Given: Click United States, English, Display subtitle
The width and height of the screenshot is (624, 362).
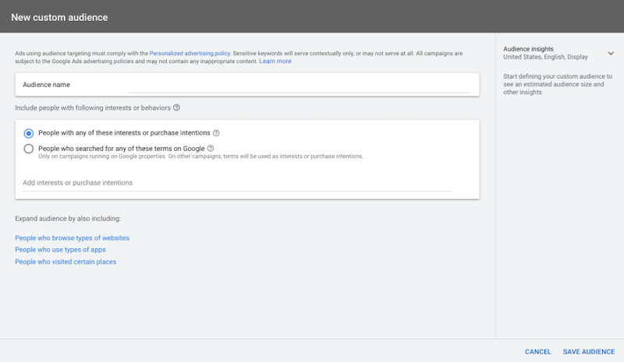Looking at the screenshot, I should (546, 57).
